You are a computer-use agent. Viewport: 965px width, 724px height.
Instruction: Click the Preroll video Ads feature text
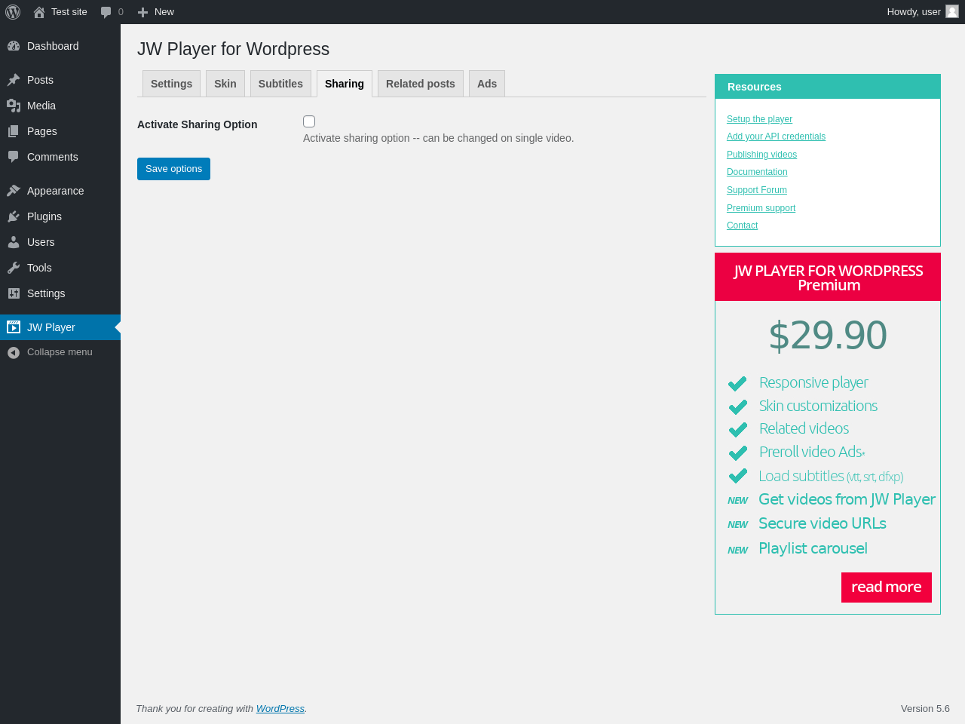[812, 452]
